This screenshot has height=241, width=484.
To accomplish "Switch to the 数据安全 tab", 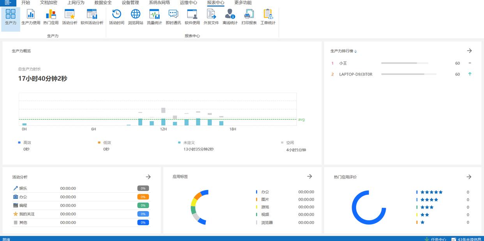I will click(x=103, y=3).
